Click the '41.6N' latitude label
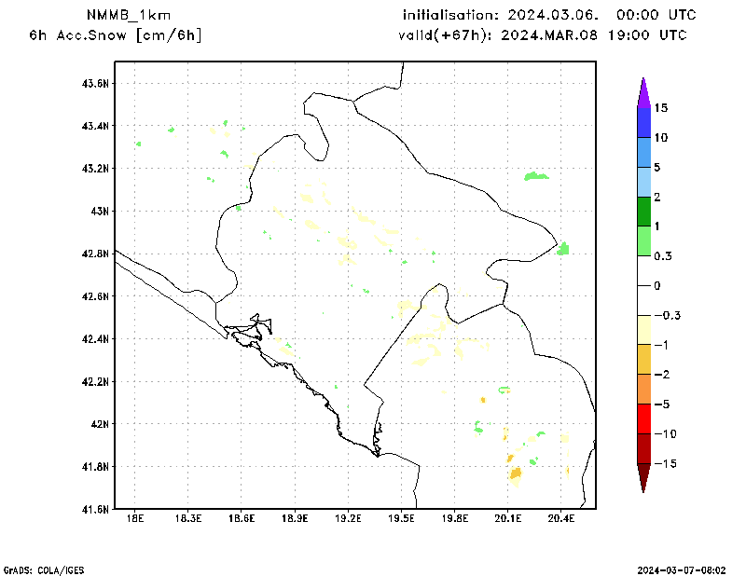Image resolution: width=746 pixels, height=576 pixels. pyautogui.click(x=95, y=510)
